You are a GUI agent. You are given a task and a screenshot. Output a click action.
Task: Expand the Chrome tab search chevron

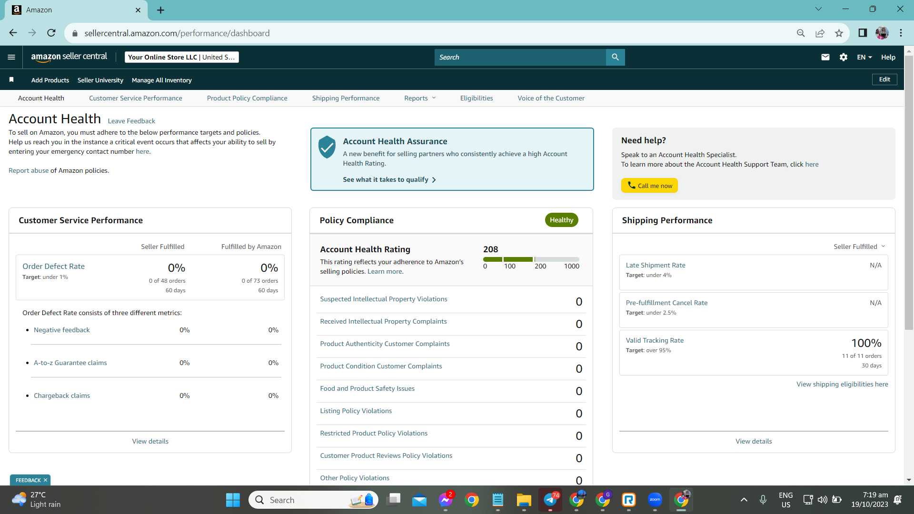[818, 9]
